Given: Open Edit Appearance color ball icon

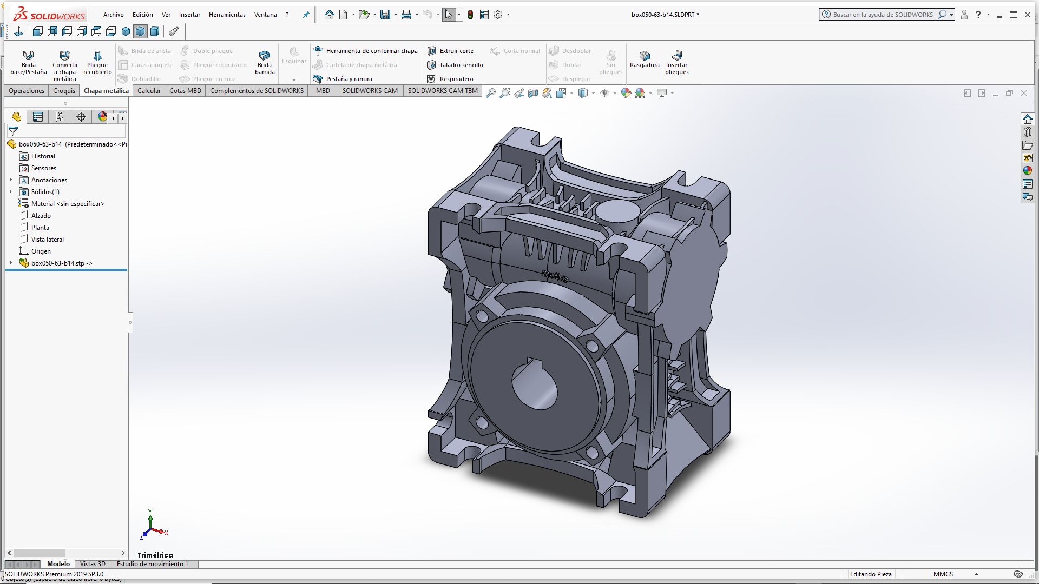Looking at the screenshot, I should (626, 93).
